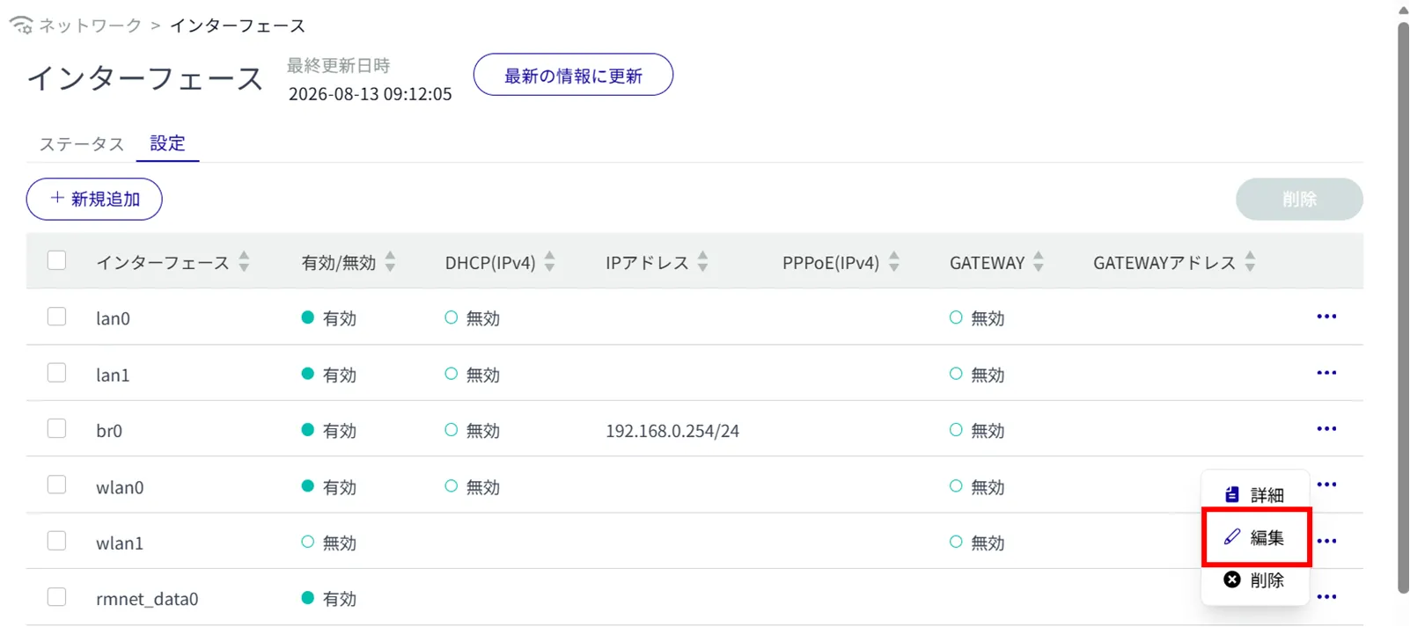Image resolution: width=1410 pixels, height=627 pixels.
Task: Open the three-dot menu for wlan0
Action: 1326,485
